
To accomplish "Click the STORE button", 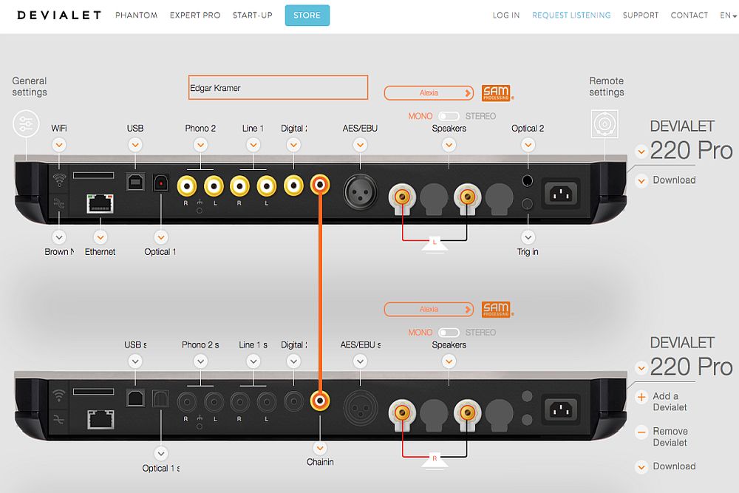I will [307, 15].
